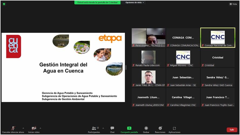240x135 pixels.
Task: Start camera with Iniciar video button
Action: pyautogui.click(x=34, y=130)
